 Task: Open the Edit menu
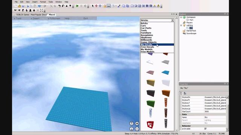coord(22,2)
